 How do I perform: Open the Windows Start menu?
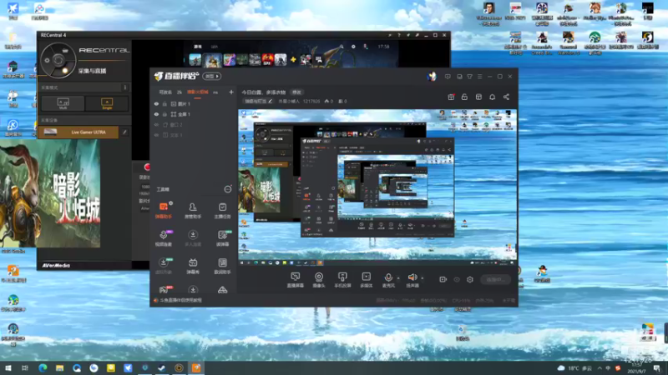point(8,367)
